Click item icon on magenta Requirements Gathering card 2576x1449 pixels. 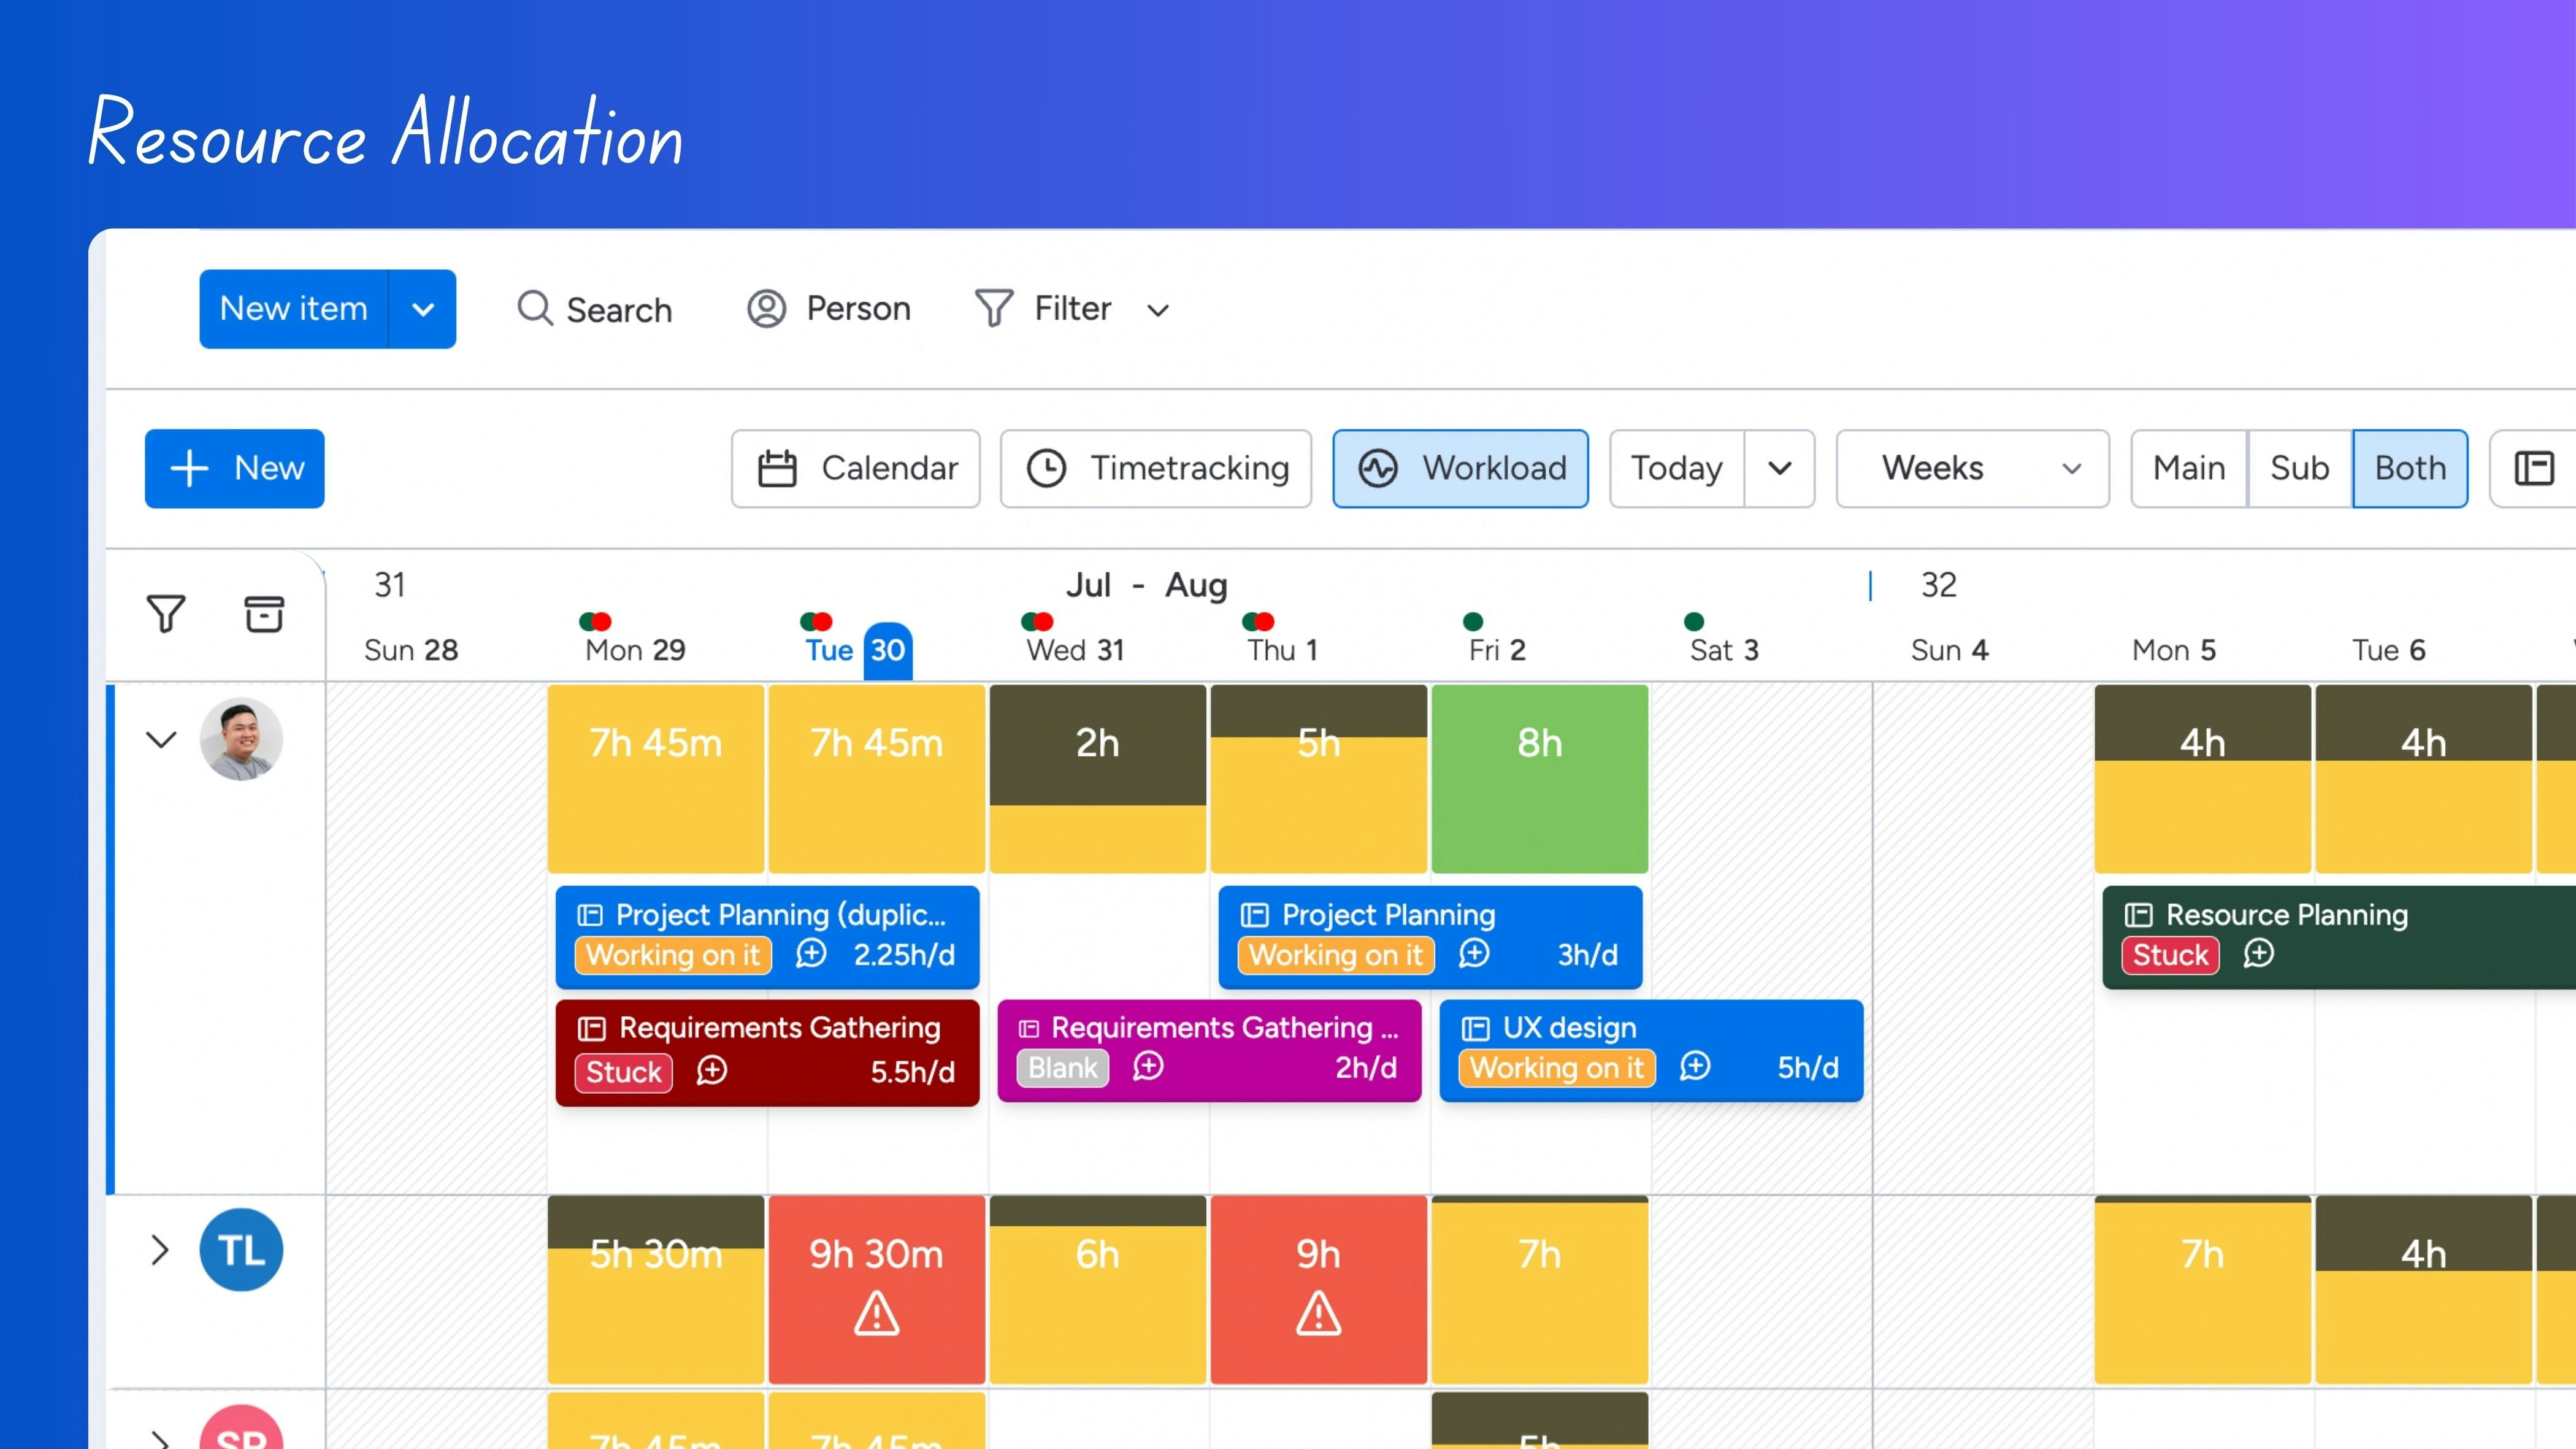click(x=1030, y=1028)
